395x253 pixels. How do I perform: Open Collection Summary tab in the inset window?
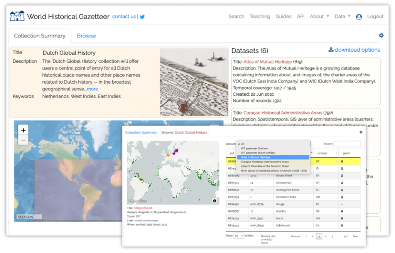pos(141,133)
